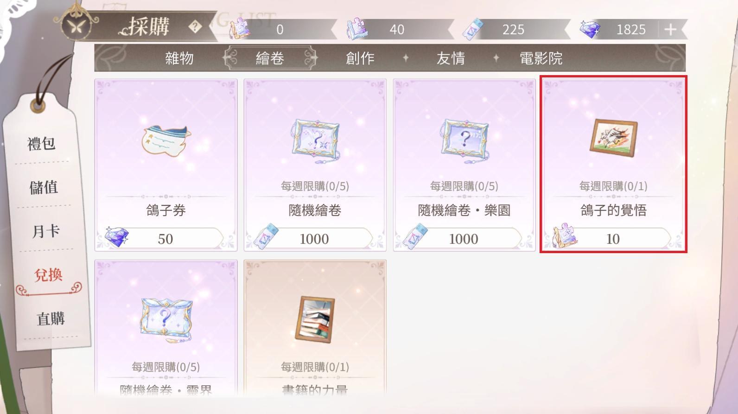Select the 鴿子券 item card
This screenshot has width=738, height=414.
coord(166,165)
